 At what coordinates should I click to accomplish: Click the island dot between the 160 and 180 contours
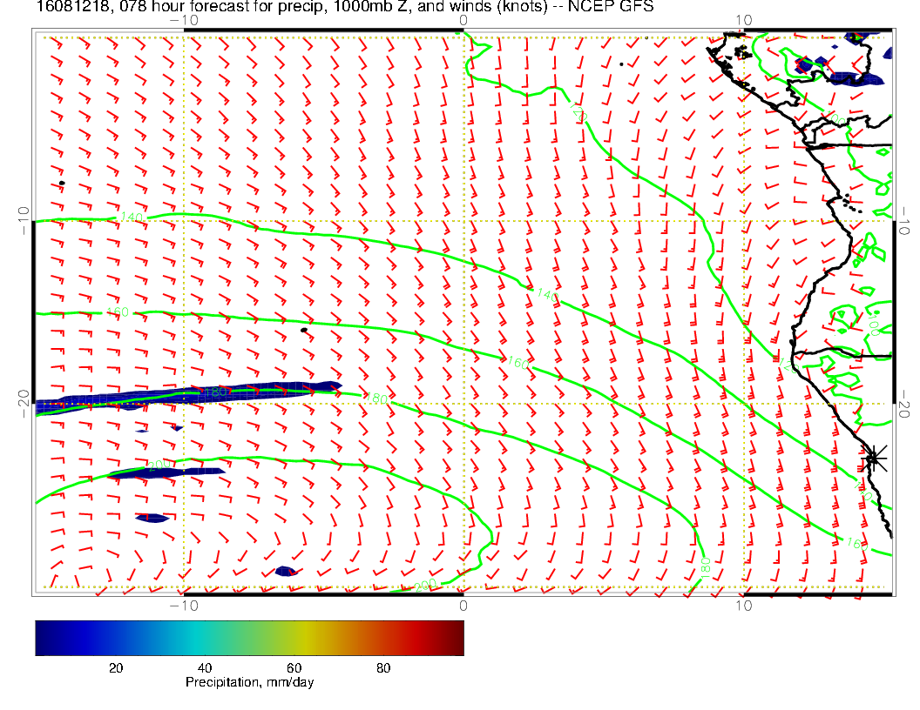pos(303,330)
